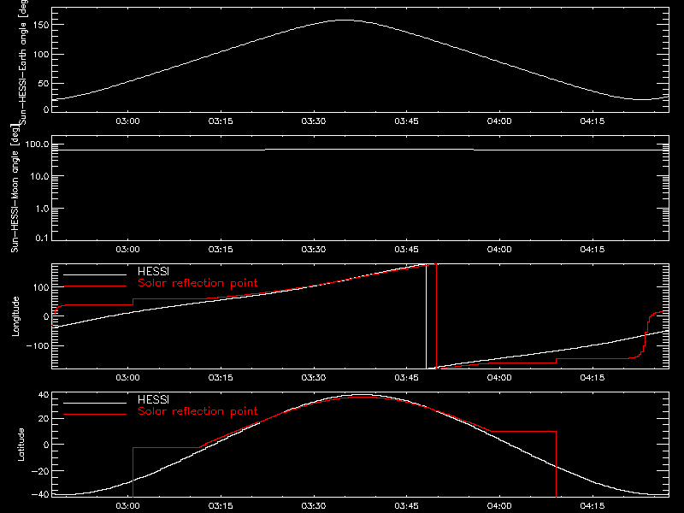Select the 0 tick on Sun-HESSI-Earth angle axis
Screen dimensions: 684x513
click(47, 109)
